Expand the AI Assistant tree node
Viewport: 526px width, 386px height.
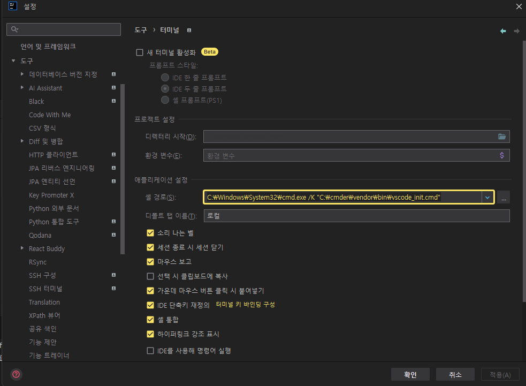pyautogui.click(x=22, y=88)
